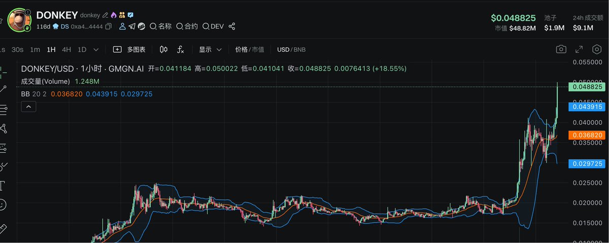The image size is (609, 243).
Task: Click the BB 20 2 indicator label
Action: pyautogui.click(x=34, y=94)
